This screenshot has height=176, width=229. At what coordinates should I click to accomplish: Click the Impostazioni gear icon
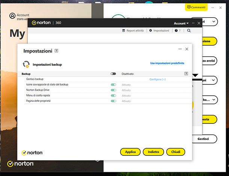pos(151,30)
